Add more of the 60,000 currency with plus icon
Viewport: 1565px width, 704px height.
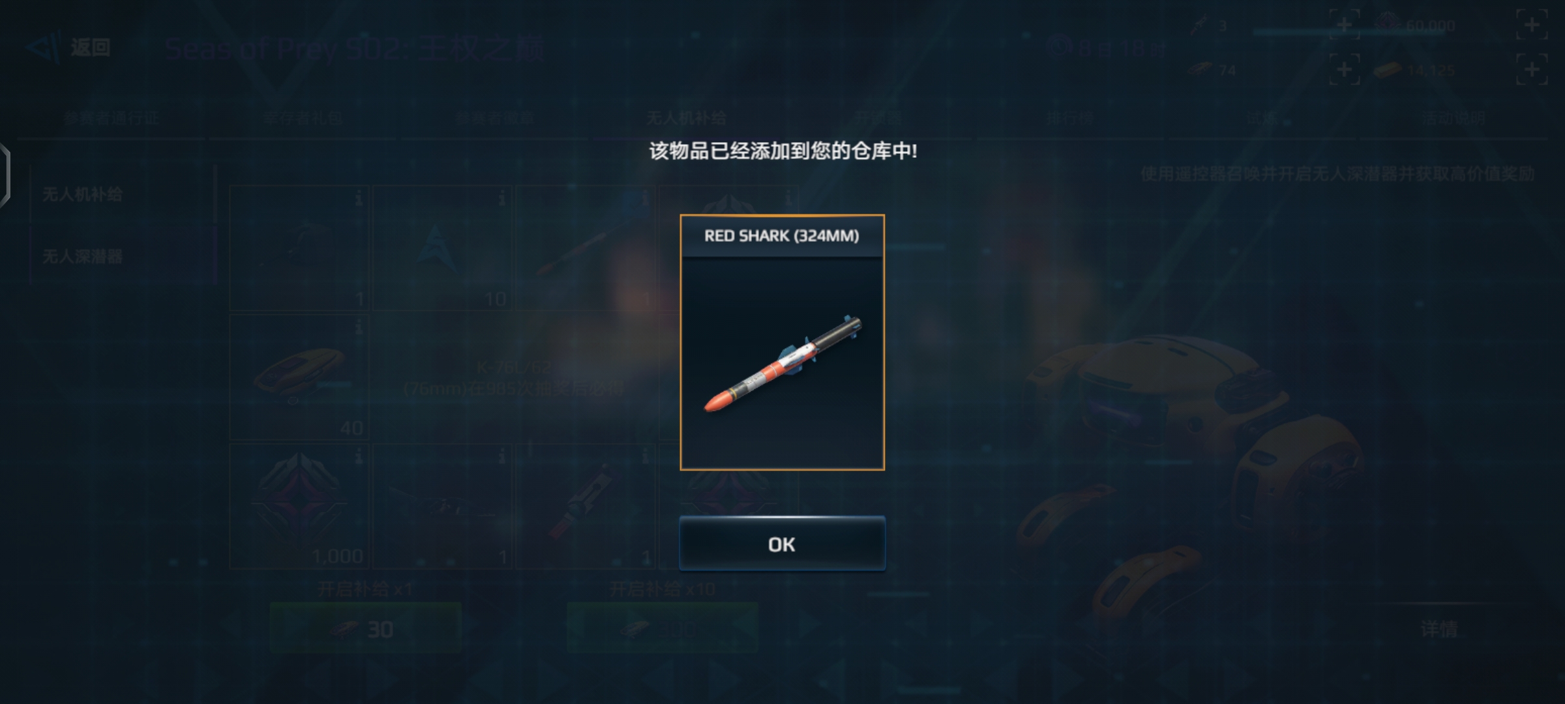coord(1532,25)
